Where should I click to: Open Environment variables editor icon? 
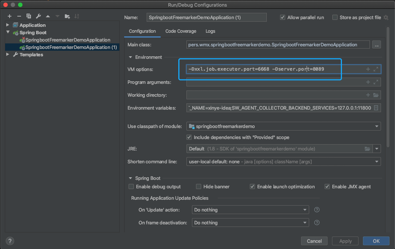tap(376, 108)
